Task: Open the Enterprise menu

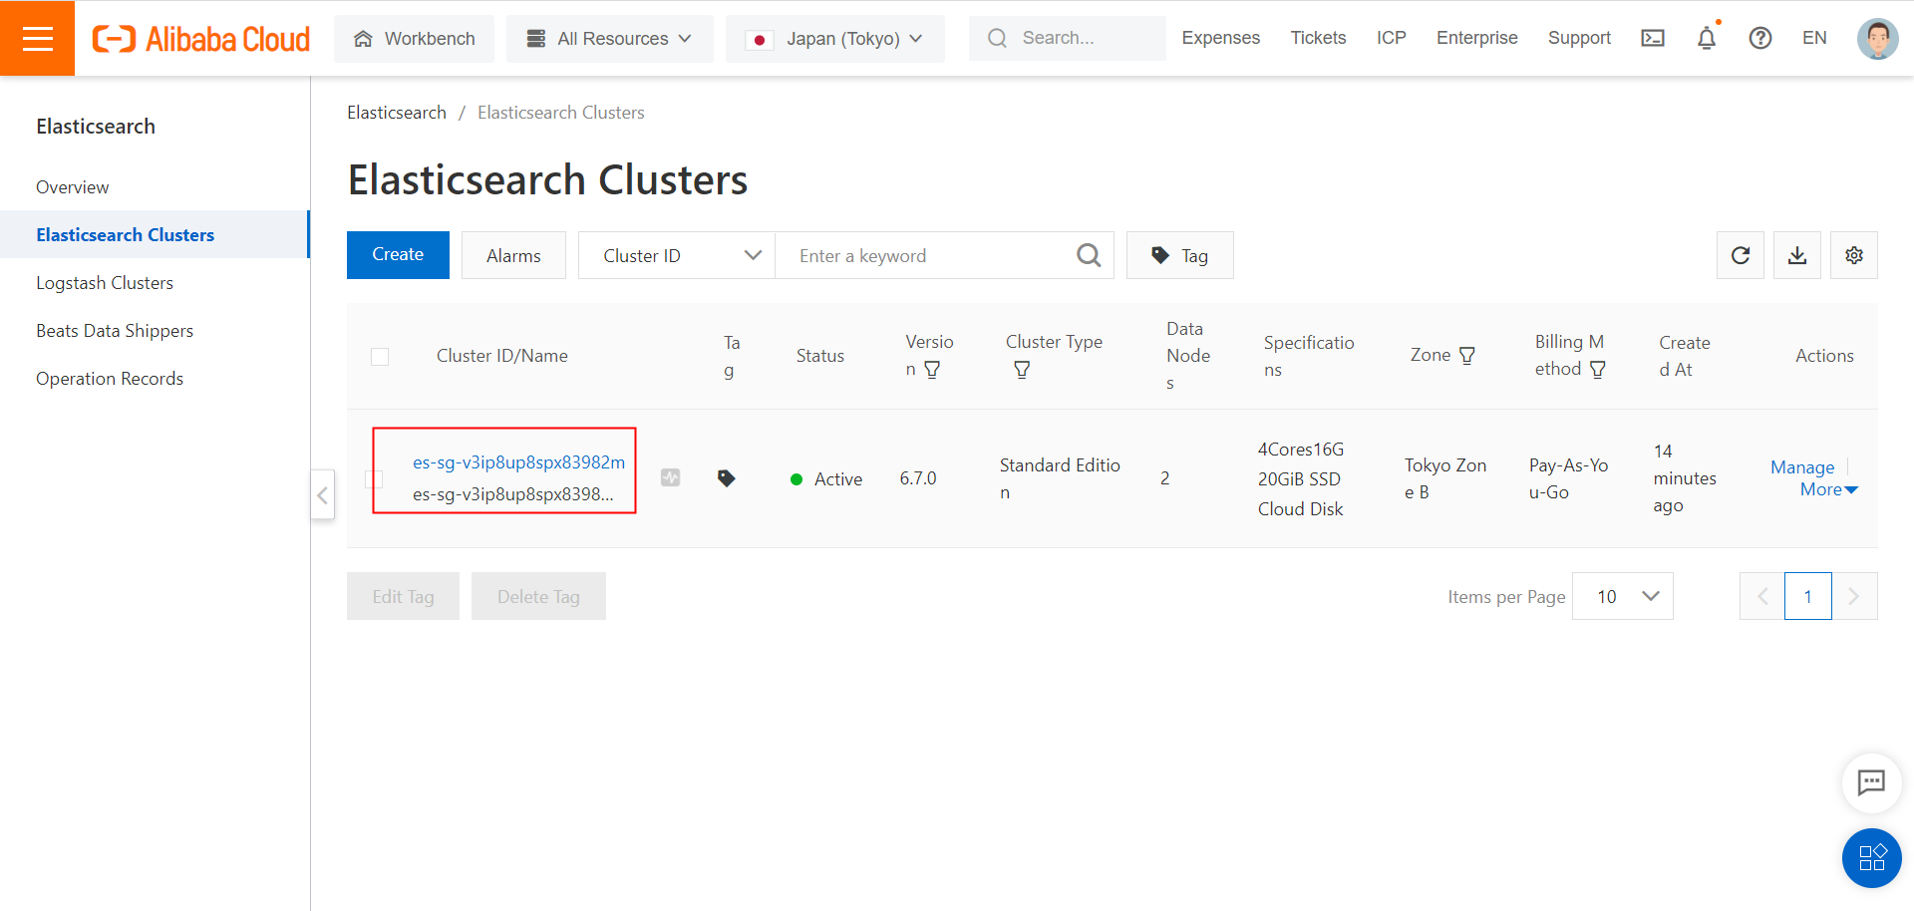Action: [1476, 38]
